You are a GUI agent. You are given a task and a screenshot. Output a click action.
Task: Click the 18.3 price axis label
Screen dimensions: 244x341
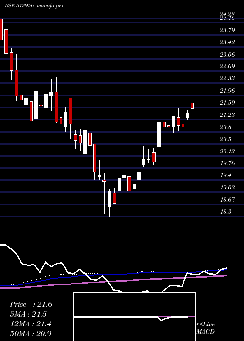tap(225, 211)
